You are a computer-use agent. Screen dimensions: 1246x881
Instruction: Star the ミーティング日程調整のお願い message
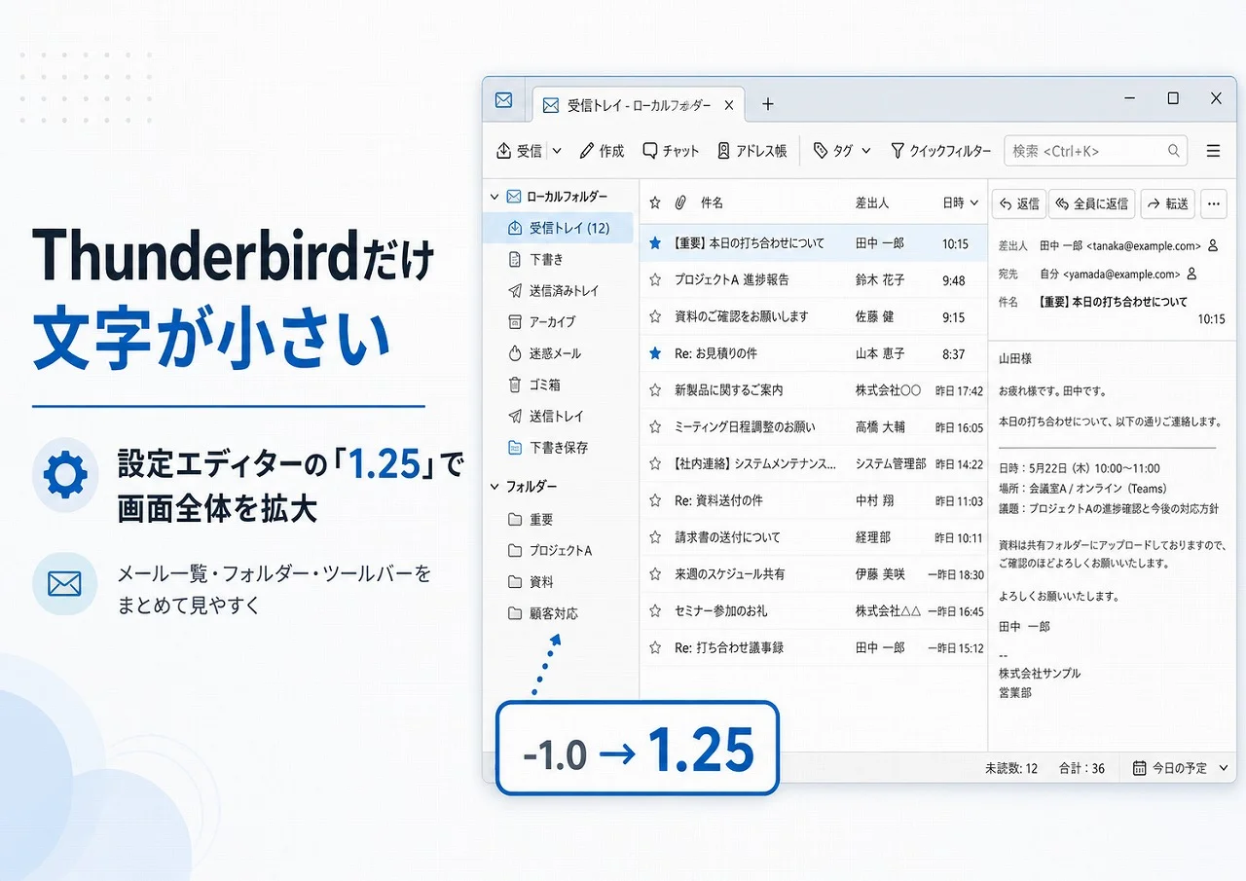(x=655, y=427)
